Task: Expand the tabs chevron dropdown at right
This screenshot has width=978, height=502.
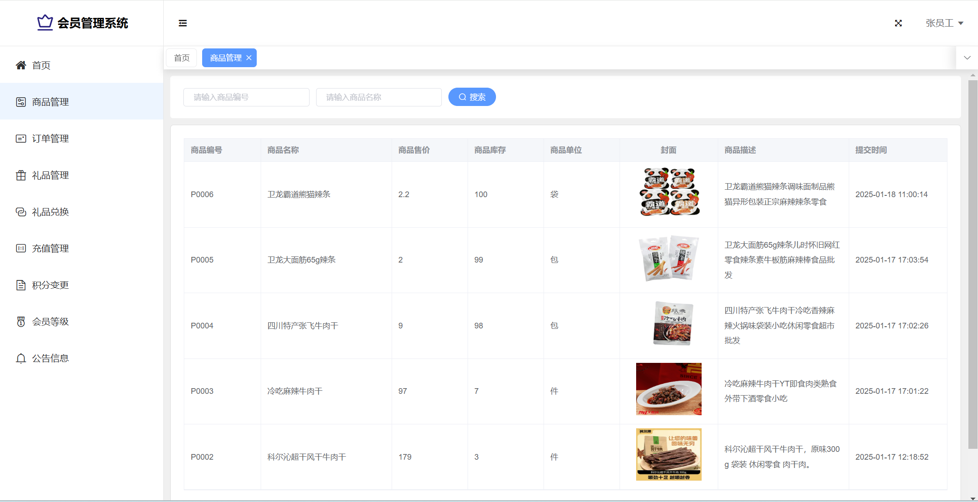Action: click(x=967, y=58)
